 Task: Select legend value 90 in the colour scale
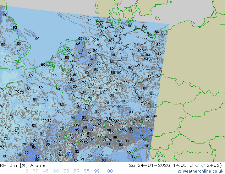pos(76,171)
